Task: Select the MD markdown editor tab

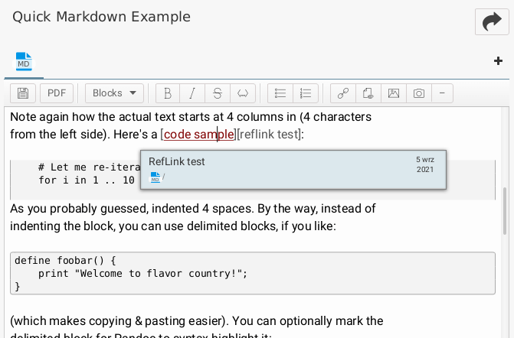Action: tap(24, 61)
